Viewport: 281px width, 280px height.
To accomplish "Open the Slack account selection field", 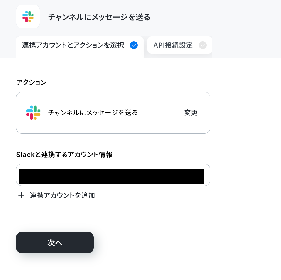I will pyautogui.click(x=113, y=175).
